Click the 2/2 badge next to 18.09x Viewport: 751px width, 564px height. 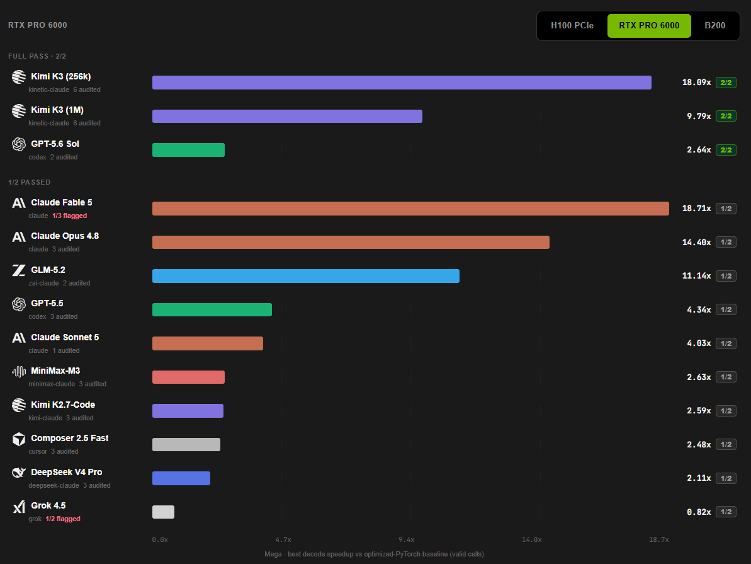point(726,83)
